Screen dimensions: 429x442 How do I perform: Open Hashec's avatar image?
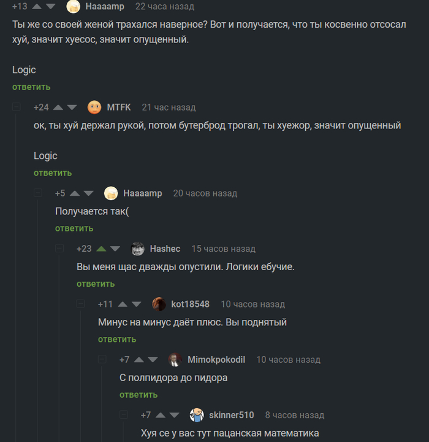pyautogui.click(x=138, y=249)
